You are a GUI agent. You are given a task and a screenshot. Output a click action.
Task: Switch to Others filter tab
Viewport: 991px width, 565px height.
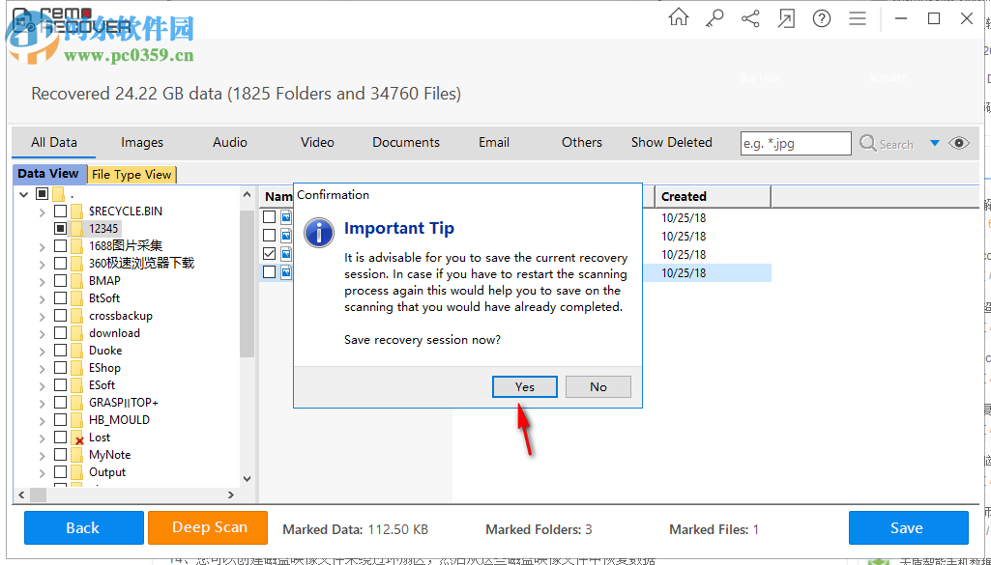(581, 143)
